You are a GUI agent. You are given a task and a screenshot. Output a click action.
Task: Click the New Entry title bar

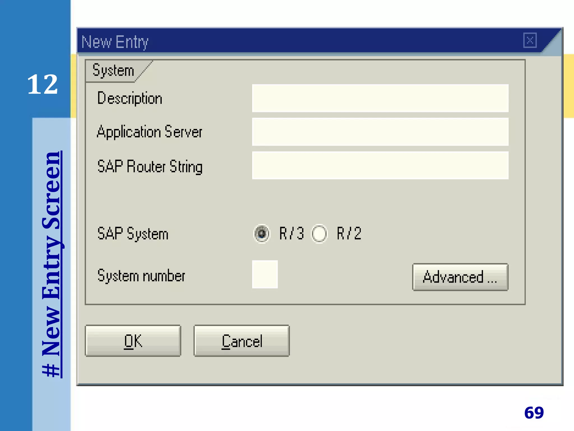pyautogui.click(x=280, y=41)
